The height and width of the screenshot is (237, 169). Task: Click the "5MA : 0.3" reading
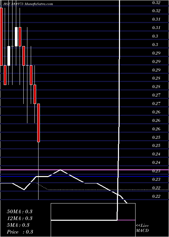18,225
